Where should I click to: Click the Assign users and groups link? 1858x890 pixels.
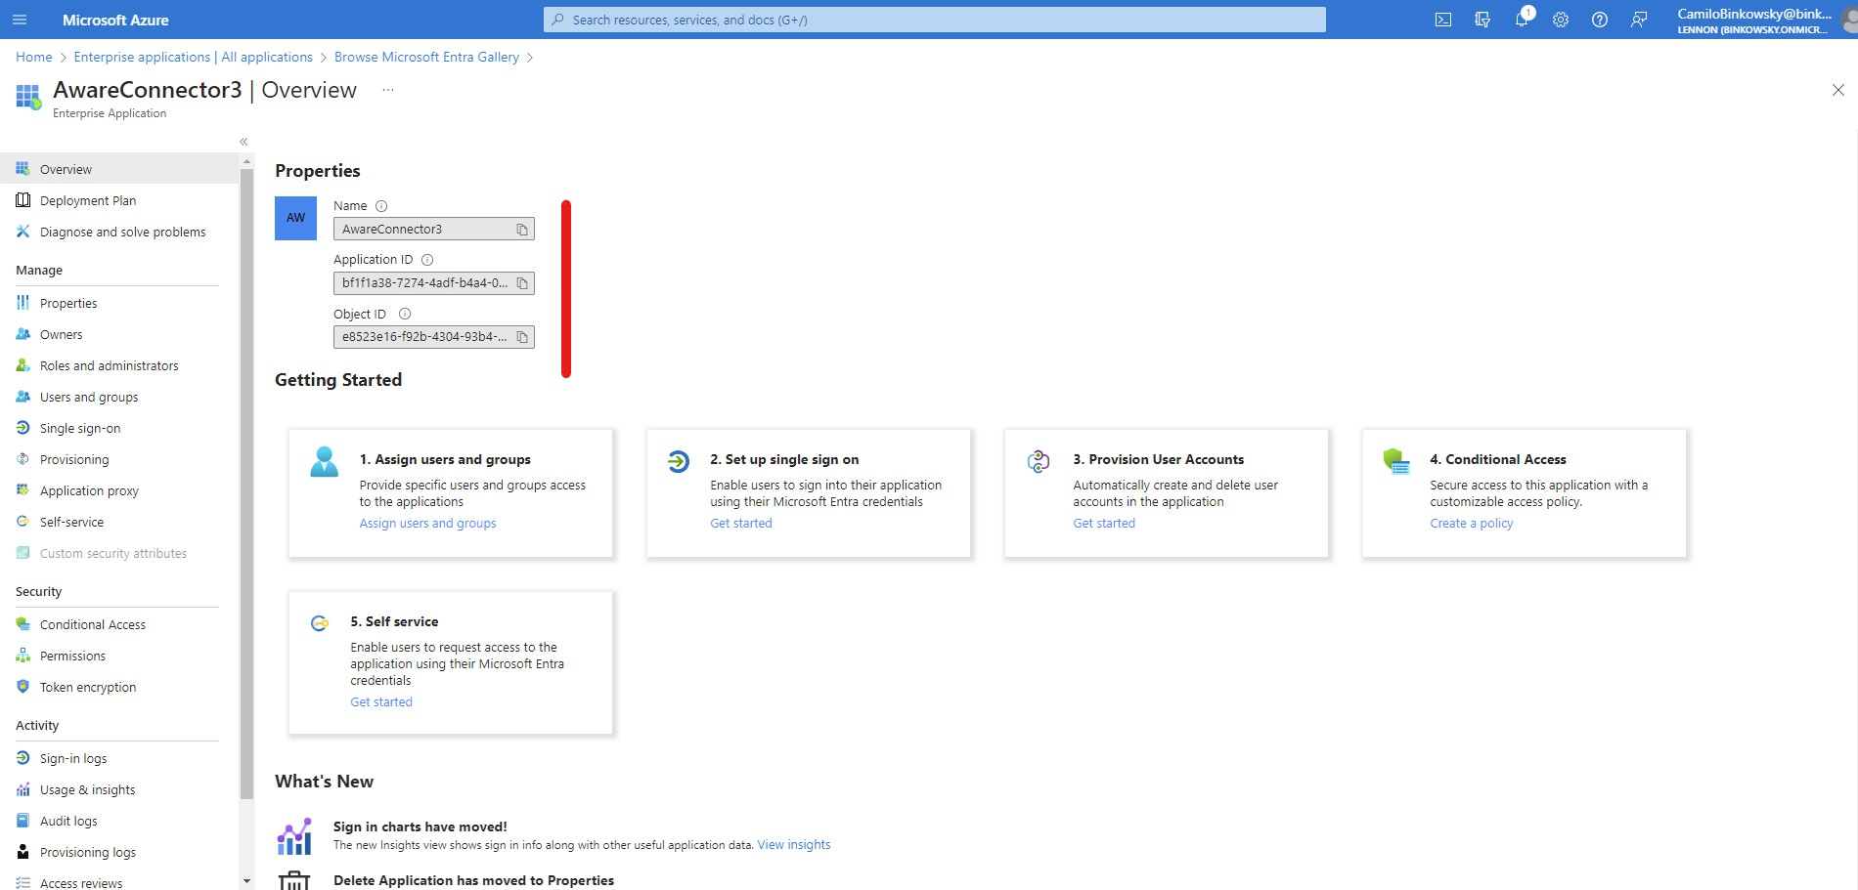[427, 523]
